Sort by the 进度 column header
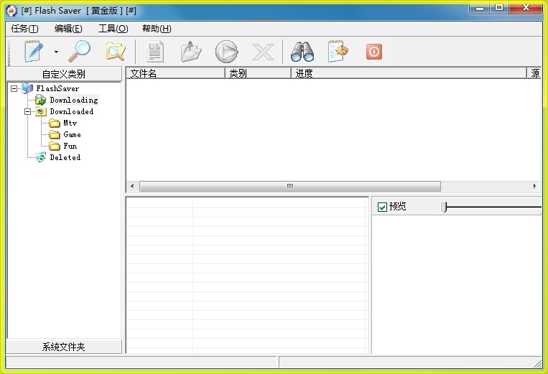This screenshot has height=374, width=548. tap(409, 73)
